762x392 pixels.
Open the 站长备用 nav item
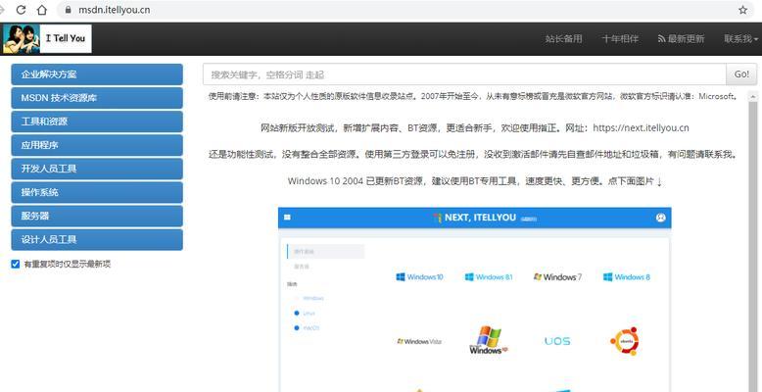pyautogui.click(x=563, y=39)
